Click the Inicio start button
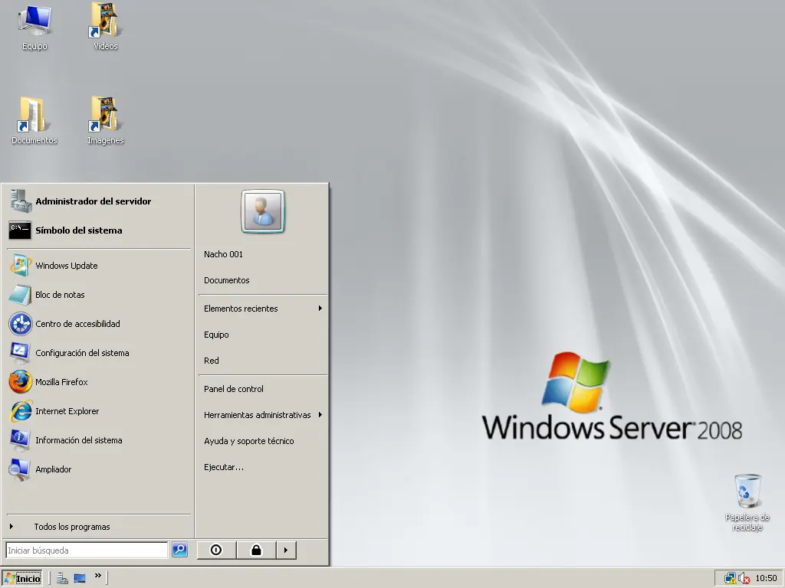Viewport: 785px width, 588px height. [x=22, y=579]
